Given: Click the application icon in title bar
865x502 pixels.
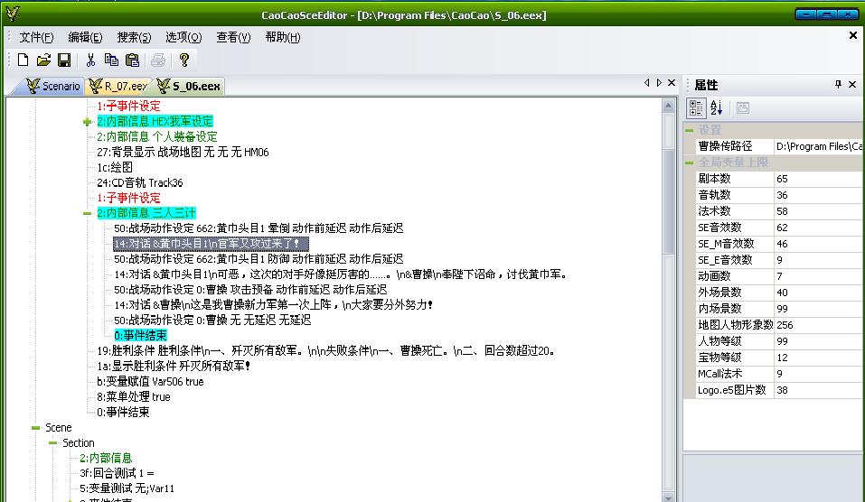Looking at the screenshot, I should click(x=12, y=14).
